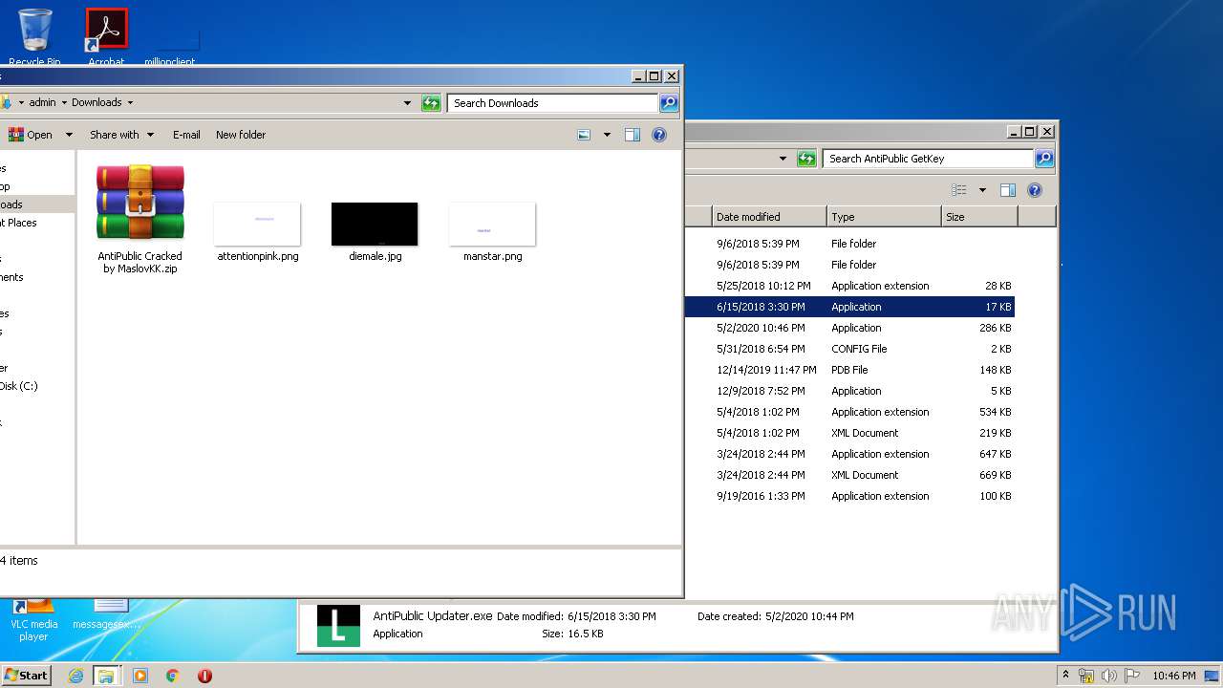Refresh Downloads address bar
The image size is (1223, 688).
[x=431, y=103]
